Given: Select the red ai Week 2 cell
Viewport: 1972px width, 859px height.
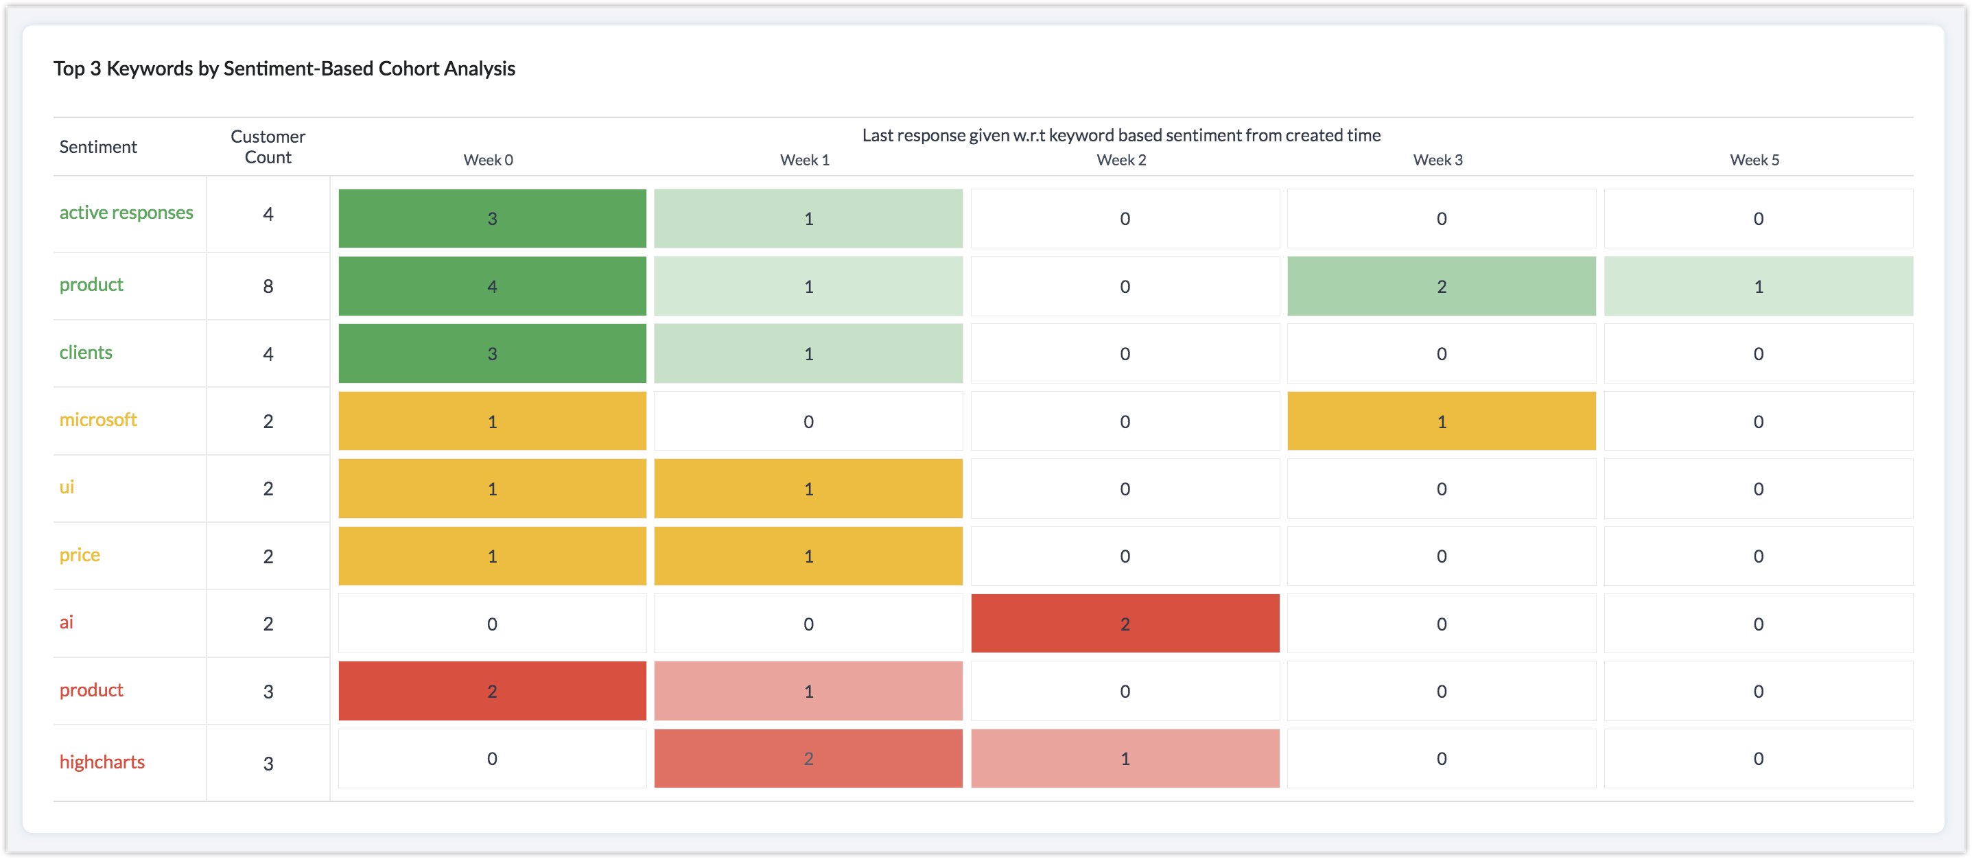Looking at the screenshot, I should 1125,624.
